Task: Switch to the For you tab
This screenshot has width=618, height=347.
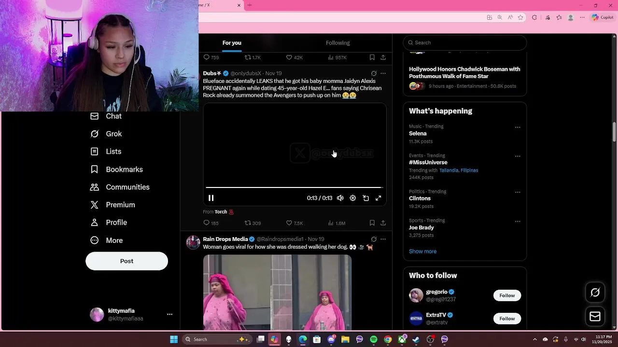Action: 232,43
